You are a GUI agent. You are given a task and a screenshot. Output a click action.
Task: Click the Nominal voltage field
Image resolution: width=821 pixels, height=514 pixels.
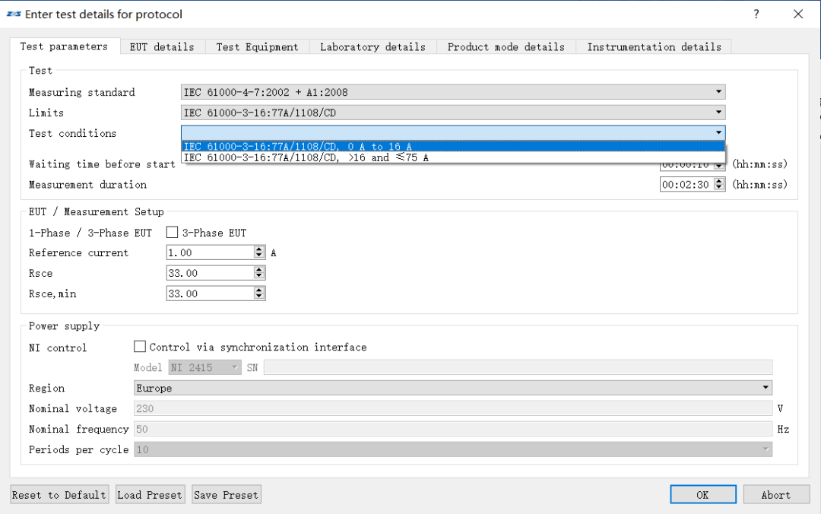tap(453, 408)
